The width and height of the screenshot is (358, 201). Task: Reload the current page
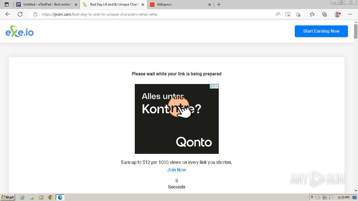[x=20, y=14]
